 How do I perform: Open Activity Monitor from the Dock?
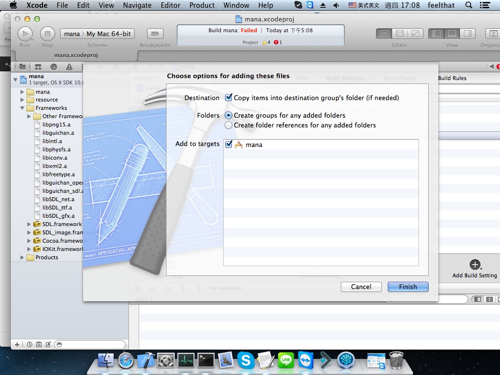186,360
